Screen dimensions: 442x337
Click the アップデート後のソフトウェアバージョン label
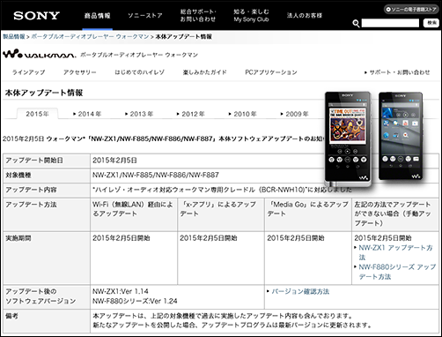click(41, 296)
